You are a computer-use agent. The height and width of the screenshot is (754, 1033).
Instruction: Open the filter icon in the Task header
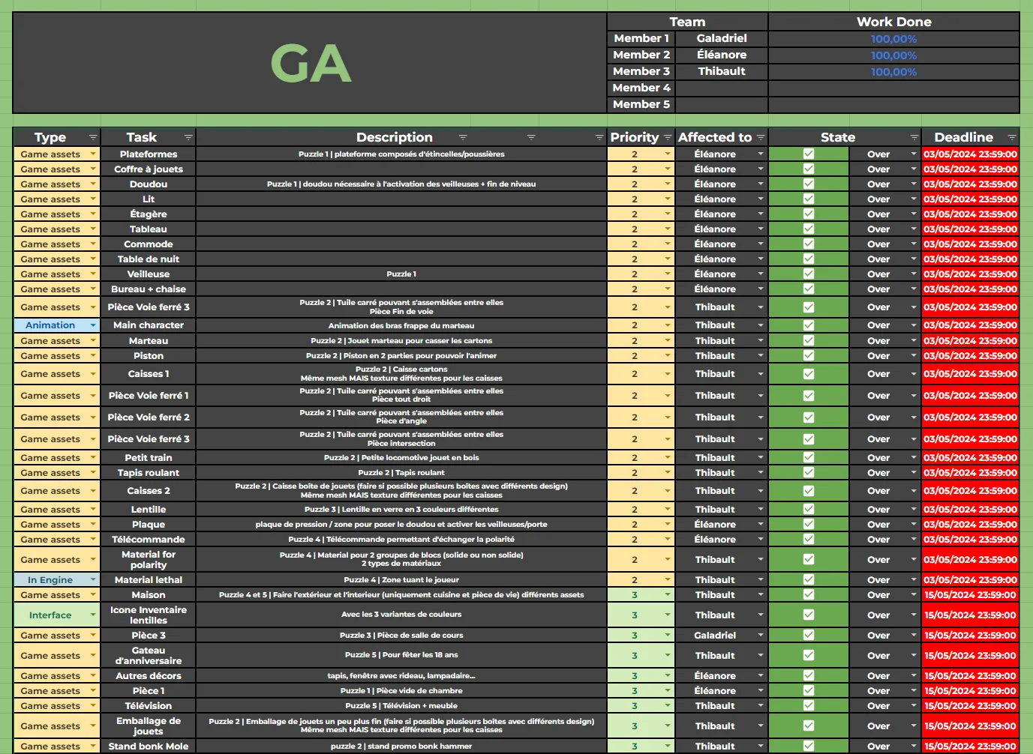point(188,137)
